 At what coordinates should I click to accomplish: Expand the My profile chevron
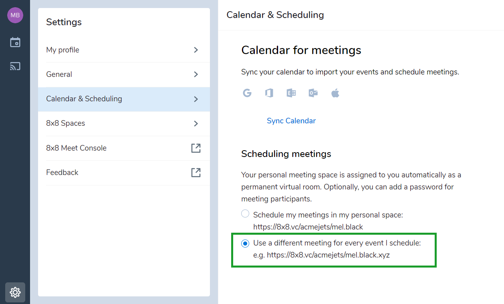point(196,50)
